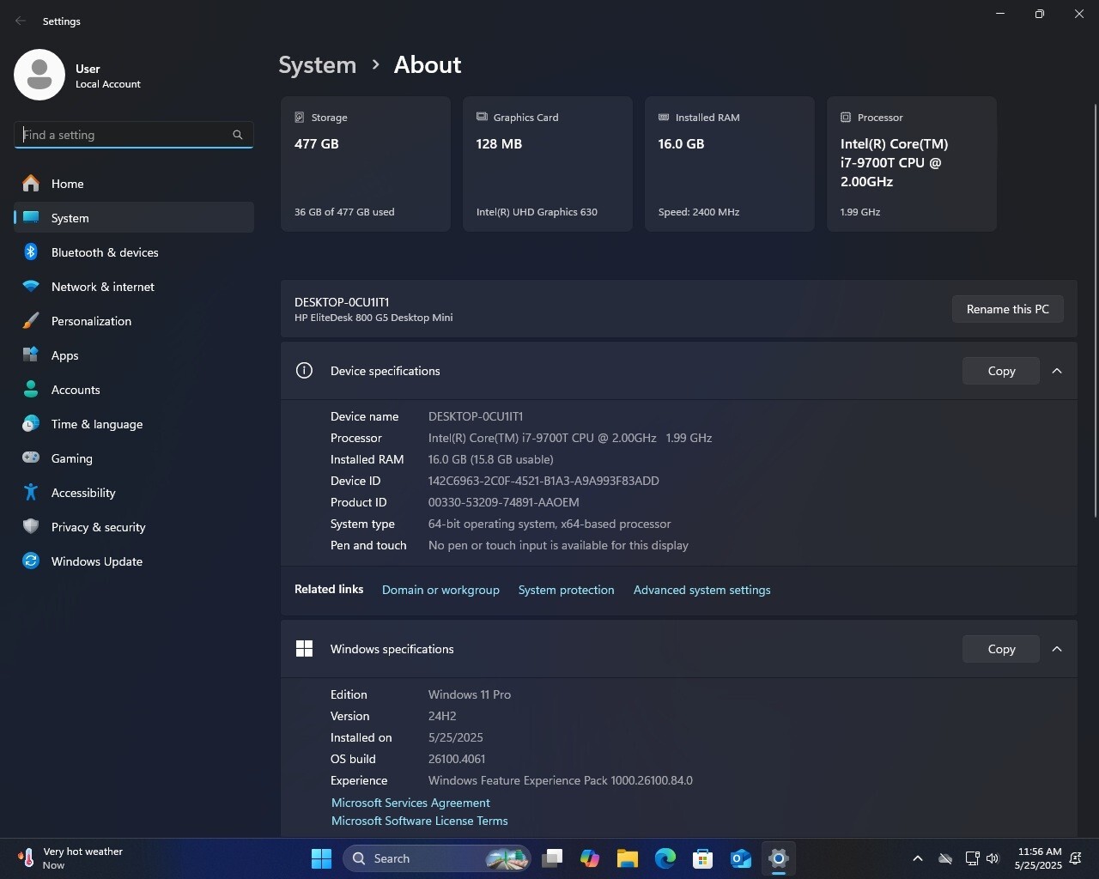
Task: Click the settings page vertical scrollbar
Action: (x=1095, y=309)
